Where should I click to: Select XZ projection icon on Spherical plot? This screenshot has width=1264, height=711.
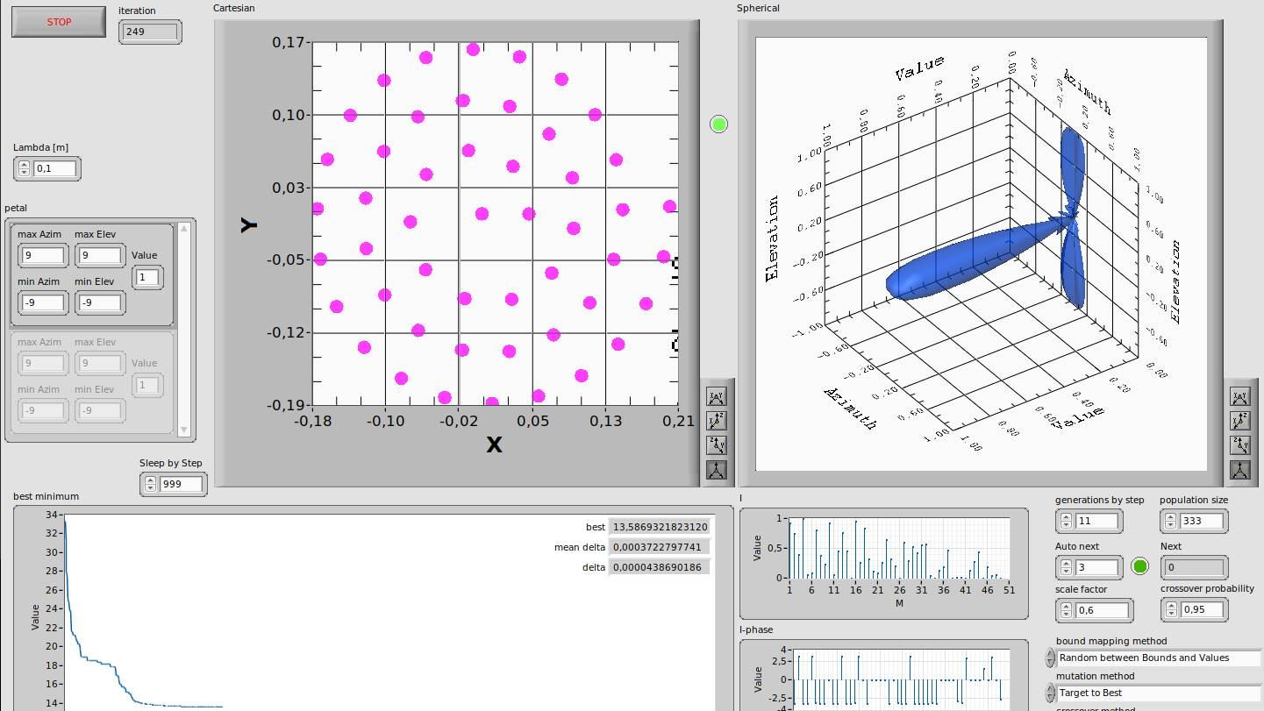[1240, 421]
